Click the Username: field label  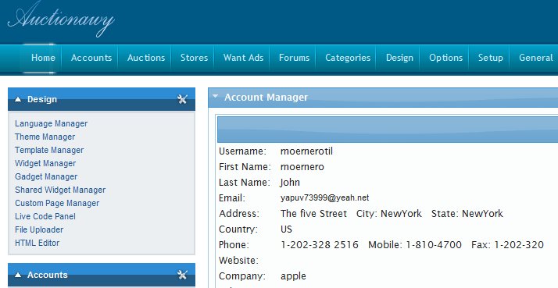pos(242,151)
